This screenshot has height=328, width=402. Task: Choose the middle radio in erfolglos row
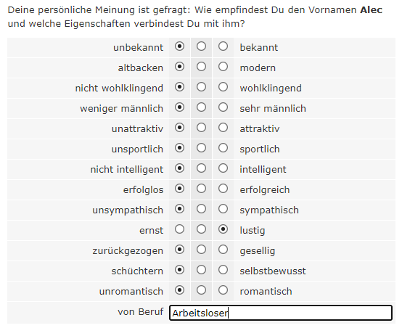point(201,189)
